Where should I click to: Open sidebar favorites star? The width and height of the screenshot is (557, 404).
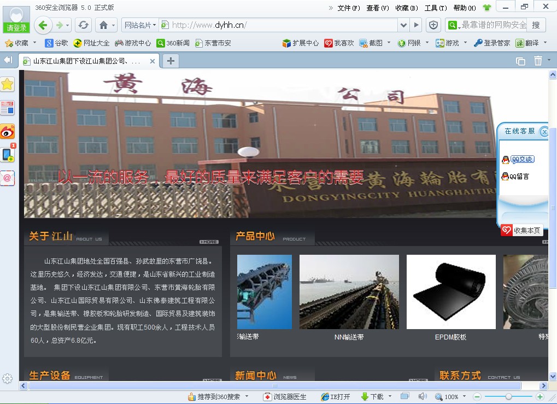[x=8, y=84]
